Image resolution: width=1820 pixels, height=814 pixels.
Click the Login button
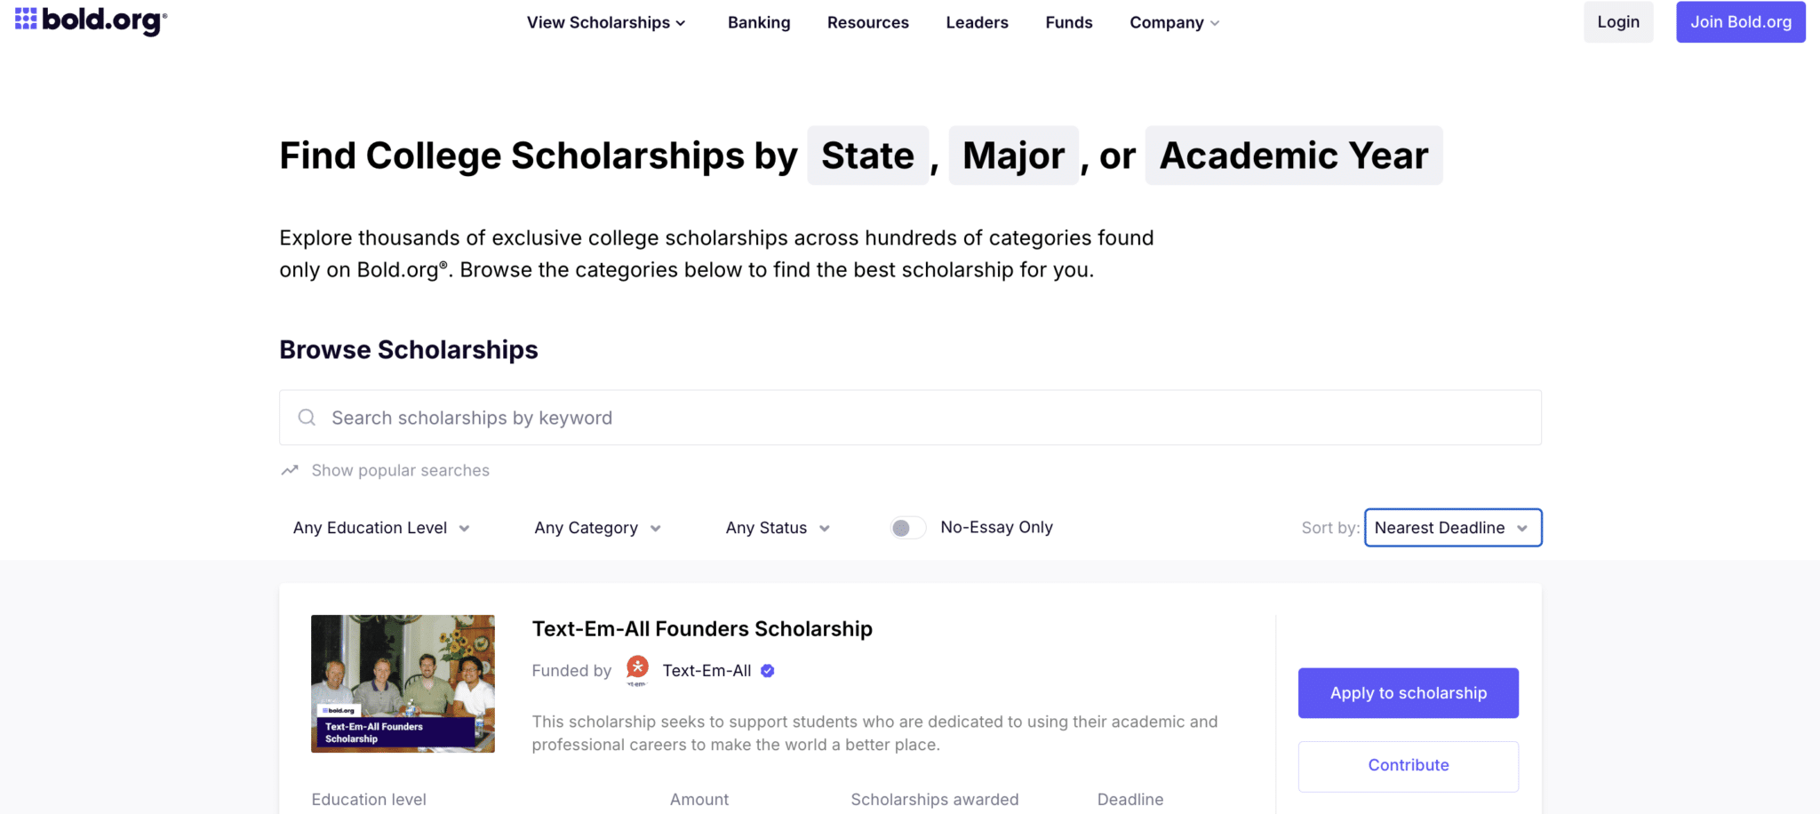coord(1617,21)
